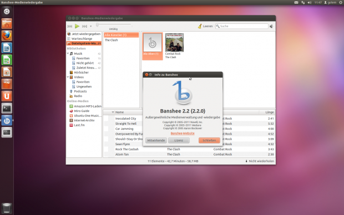Open the mail indicator in top panel
Image resolution: width=344 pixels, height=215 pixels.
296,2
